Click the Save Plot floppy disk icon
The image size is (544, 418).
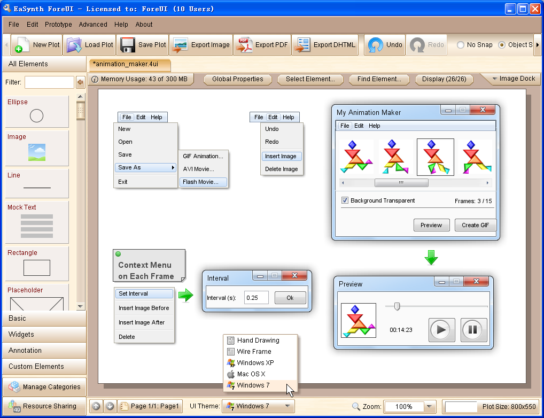click(x=127, y=45)
